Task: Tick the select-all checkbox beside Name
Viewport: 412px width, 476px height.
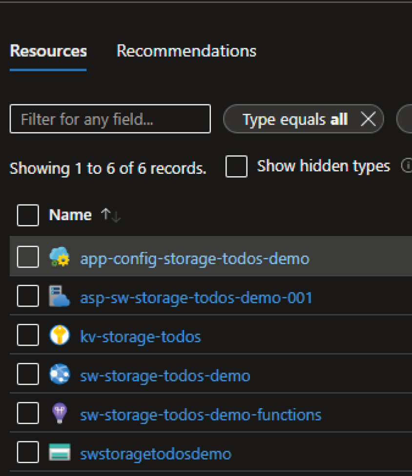Action: [28, 215]
